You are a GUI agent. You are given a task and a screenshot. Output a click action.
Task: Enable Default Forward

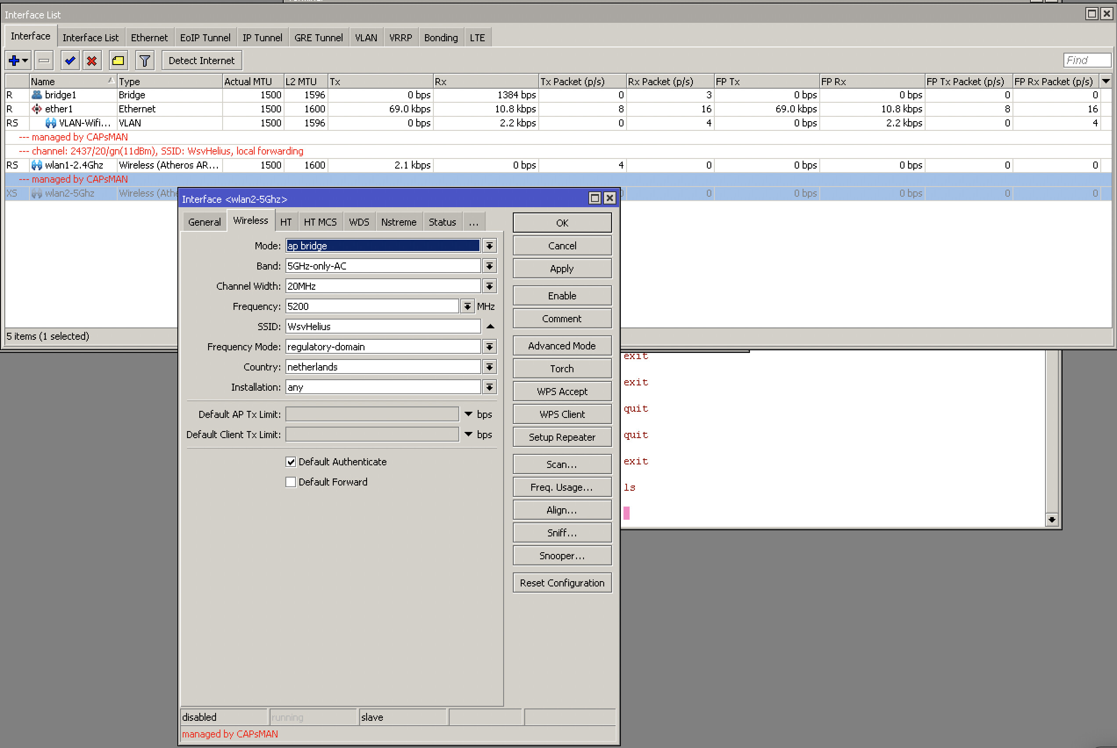point(291,482)
